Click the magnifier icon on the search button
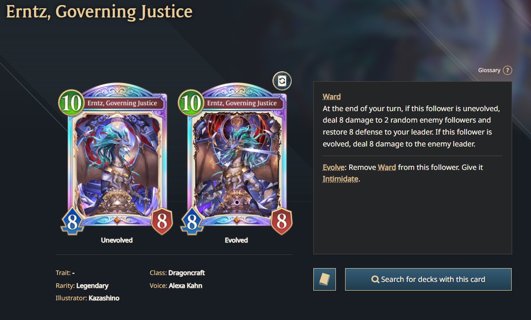 pyautogui.click(x=375, y=280)
